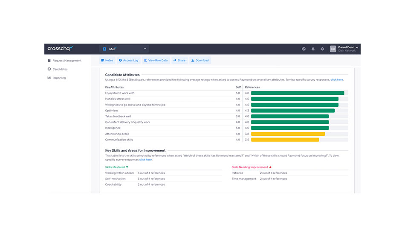Open the notifications bell icon
The width and height of the screenshot is (405, 237).
tap(313, 49)
